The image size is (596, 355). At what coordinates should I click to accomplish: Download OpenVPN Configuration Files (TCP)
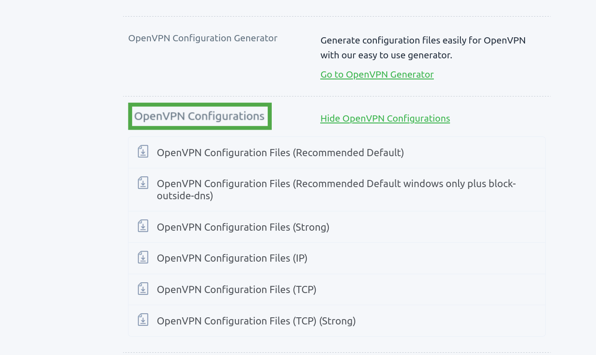coord(237,289)
